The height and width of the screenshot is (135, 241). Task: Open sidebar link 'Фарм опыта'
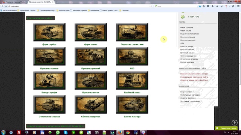click(186, 31)
